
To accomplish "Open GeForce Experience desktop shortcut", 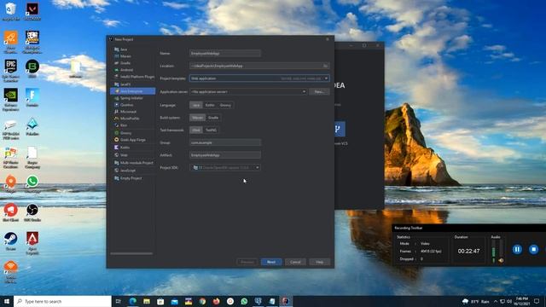I will tap(11, 100).
